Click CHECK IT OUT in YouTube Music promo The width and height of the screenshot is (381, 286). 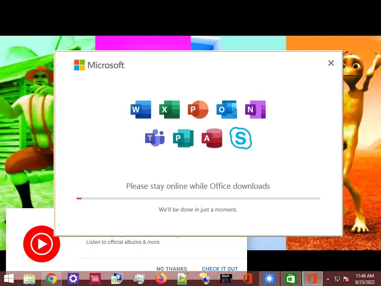pyautogui.click(x=220, y=269)
